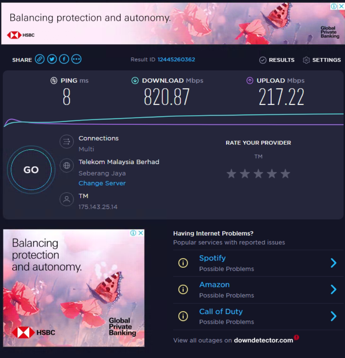Image resolution: width=345 pixels, height=358 pixels.
Task: Click Call of Duty info icon
Action: coord(183,316)
